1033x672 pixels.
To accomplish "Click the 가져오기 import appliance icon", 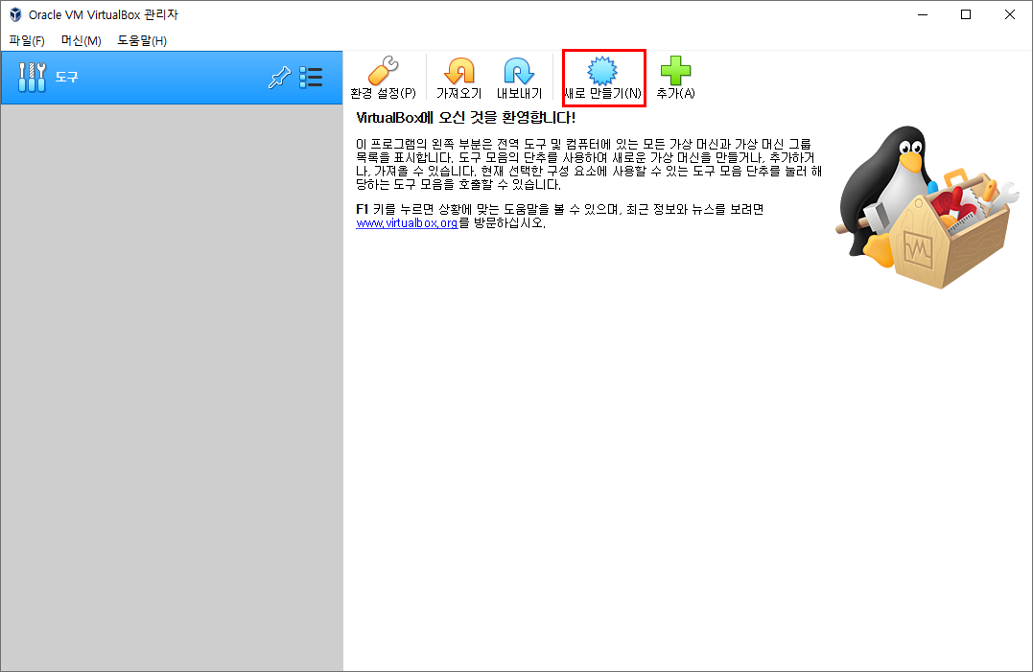I will coord(459,78).
